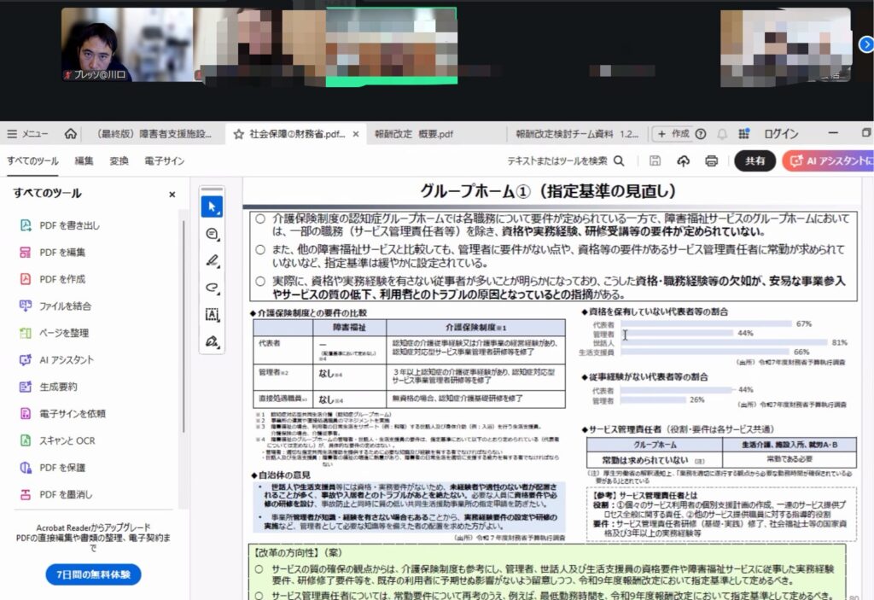874x600 pixels.
Task: Open the AI アシスタント button
Action: click(x=829, y=160)
